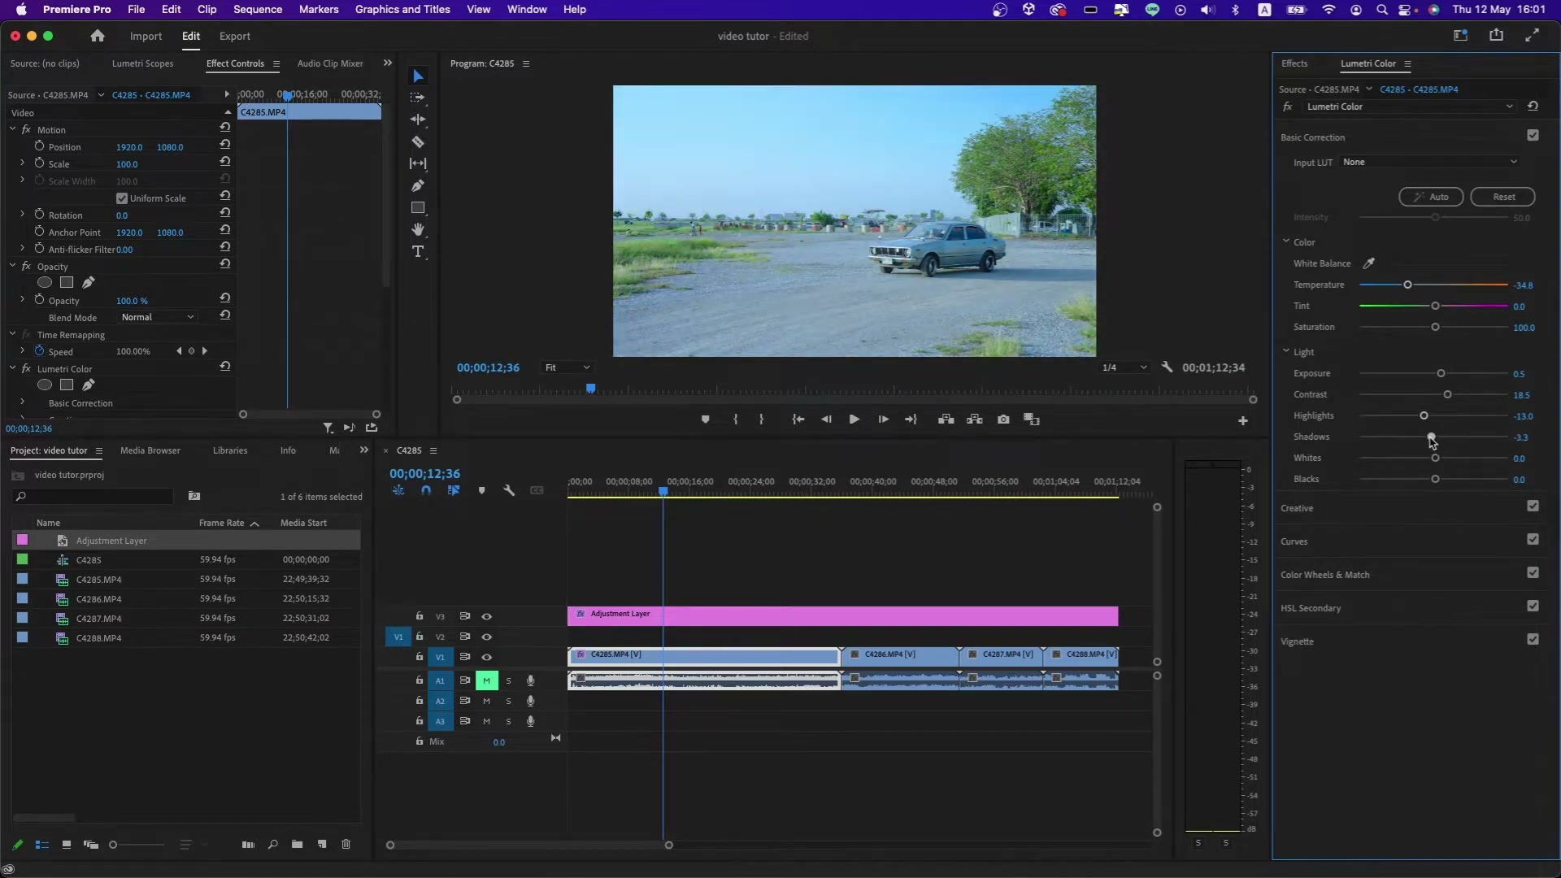
Task: Select the Slip tool
Action: [x=418, y=163]
